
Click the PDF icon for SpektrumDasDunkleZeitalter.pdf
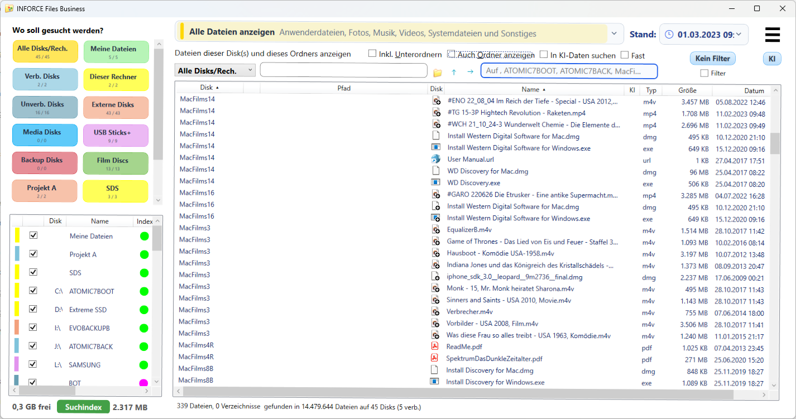[x=435, y=358]
